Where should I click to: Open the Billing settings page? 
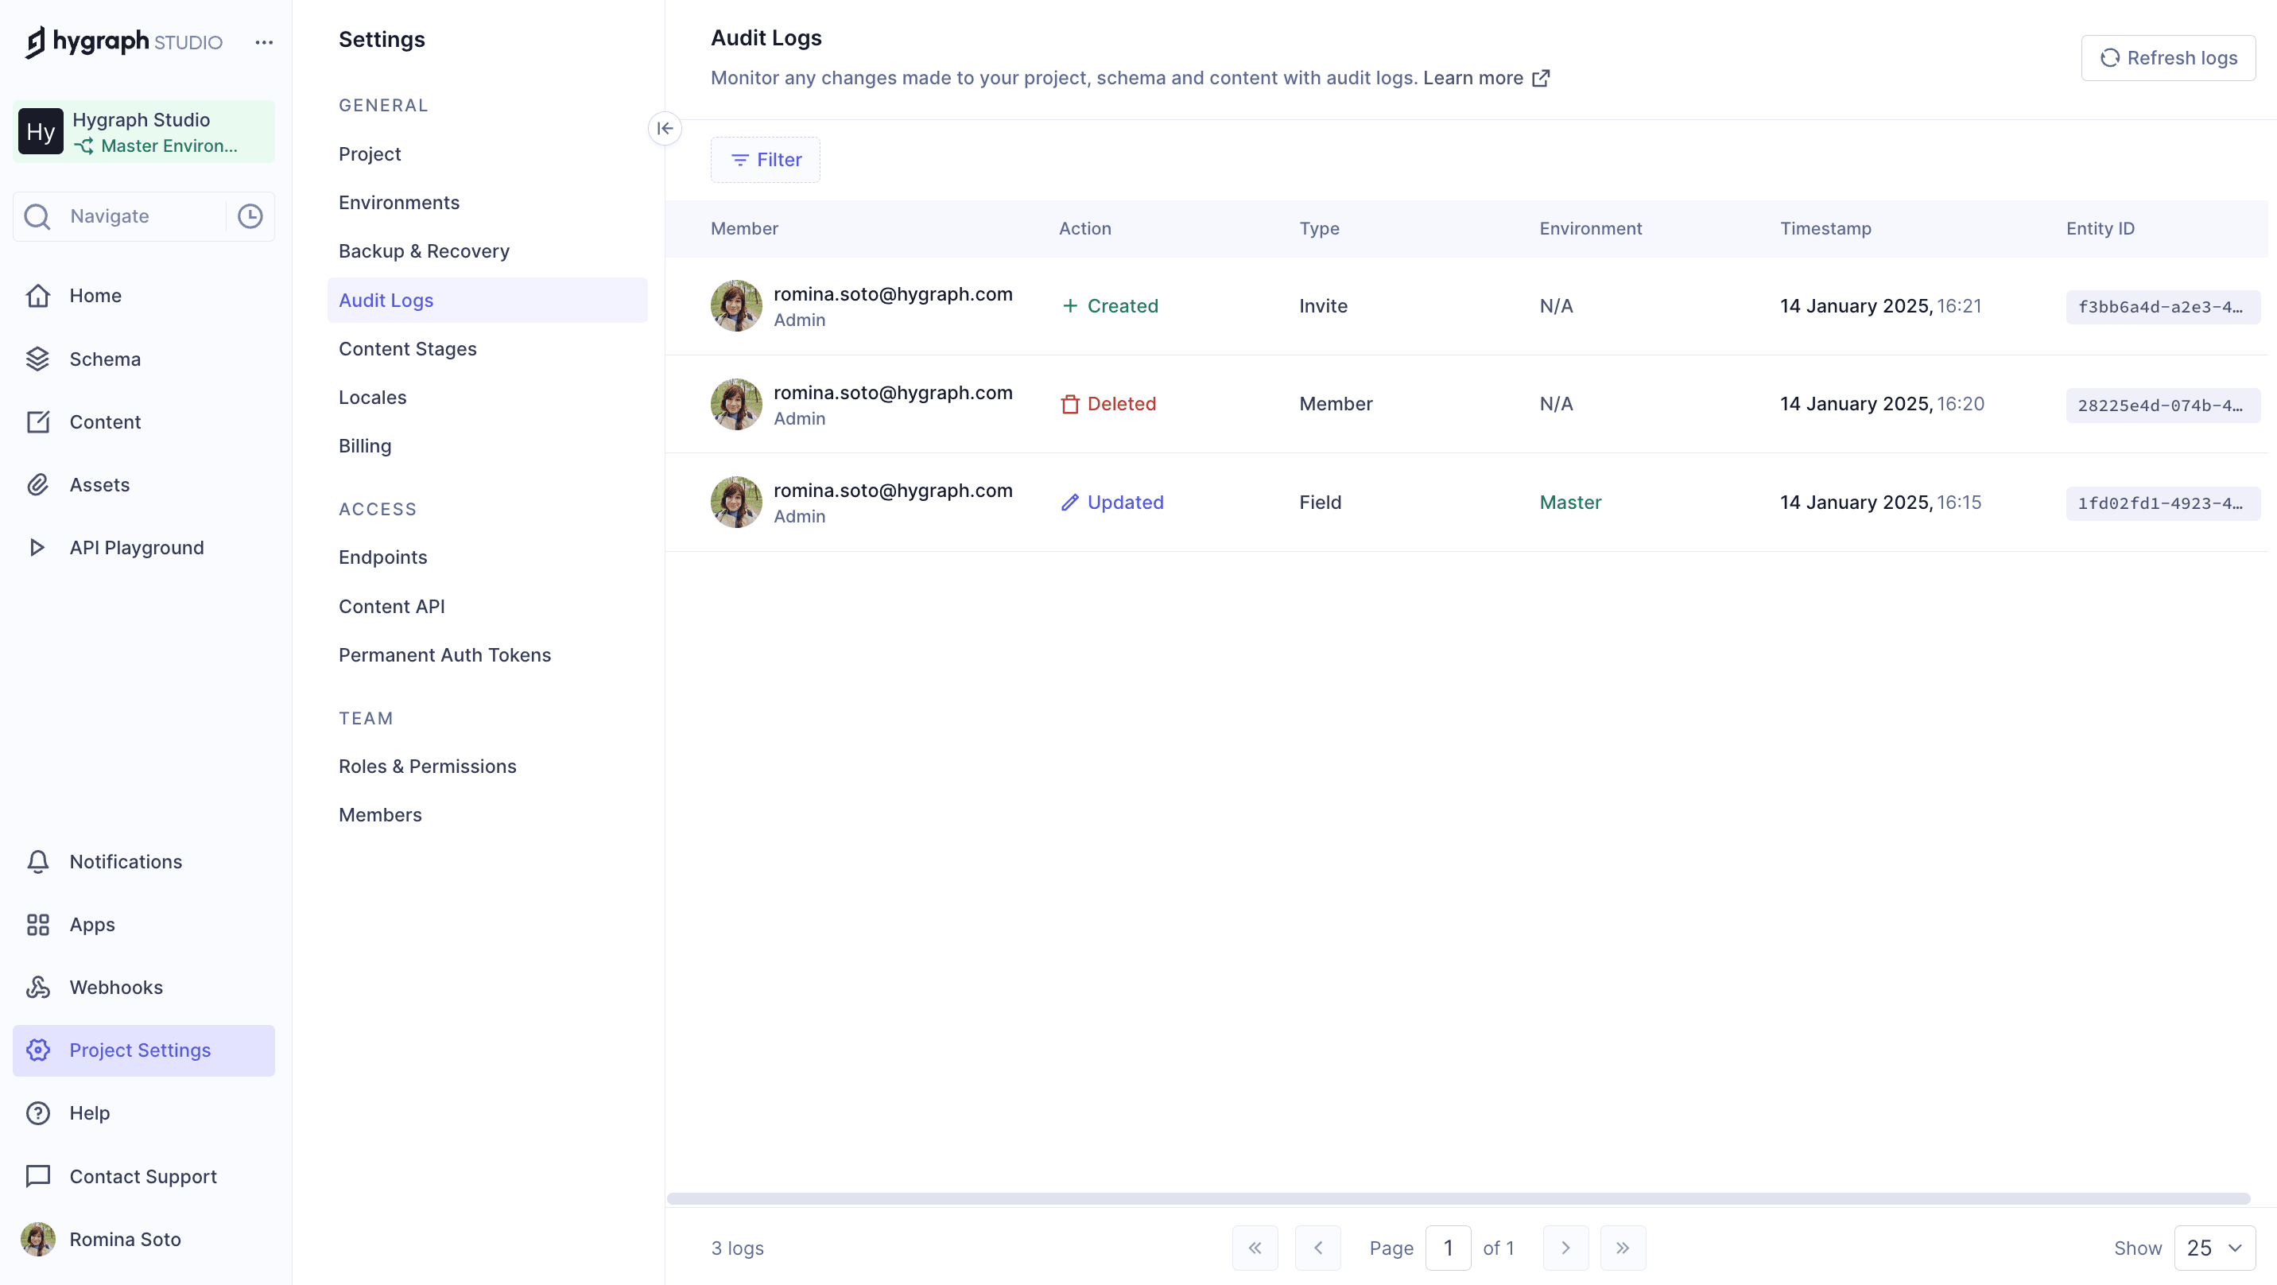pyautogui.click(x=364, y=445)
